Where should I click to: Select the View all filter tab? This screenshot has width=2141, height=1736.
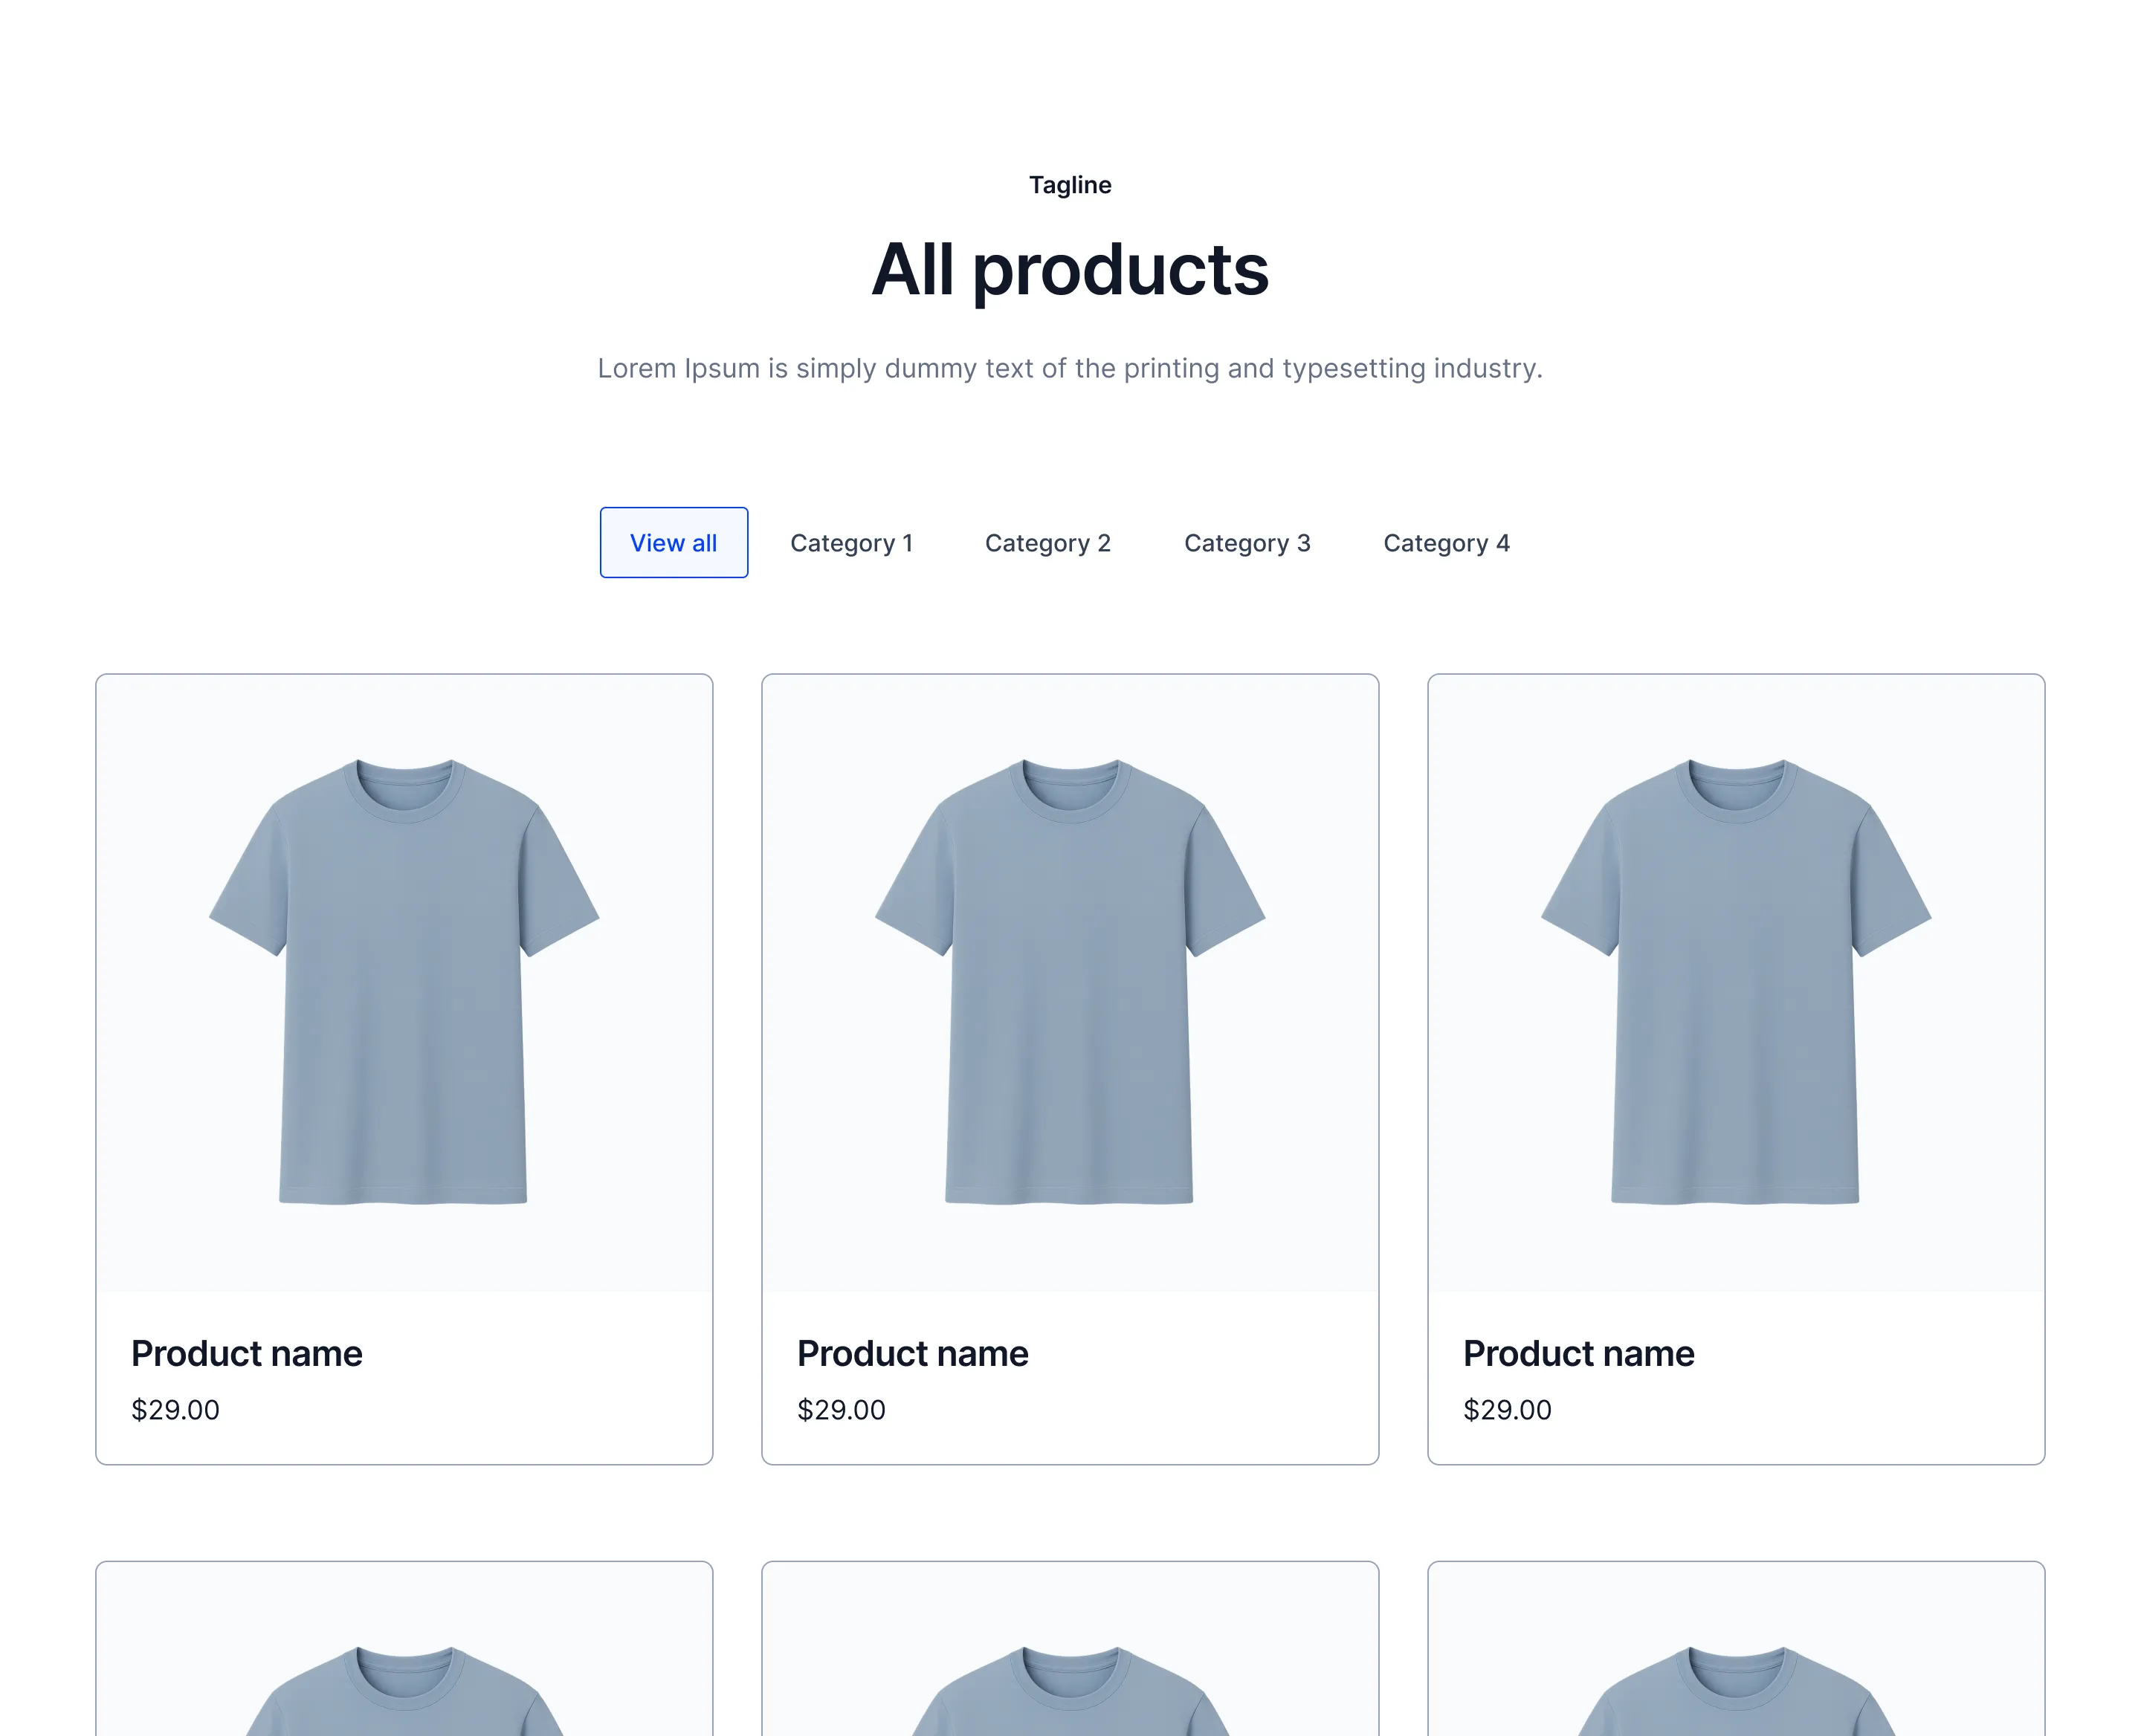(x=674, y=542)
